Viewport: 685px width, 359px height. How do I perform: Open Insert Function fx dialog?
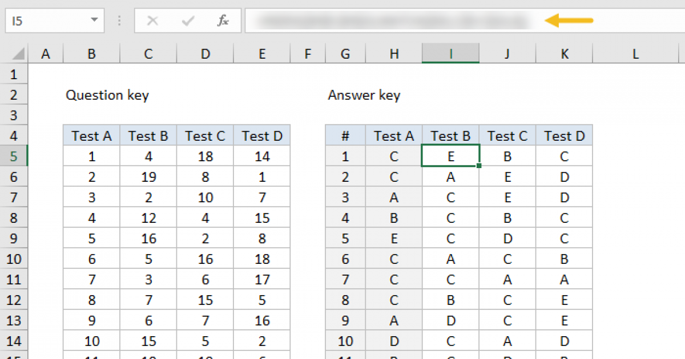click(223, 21)
